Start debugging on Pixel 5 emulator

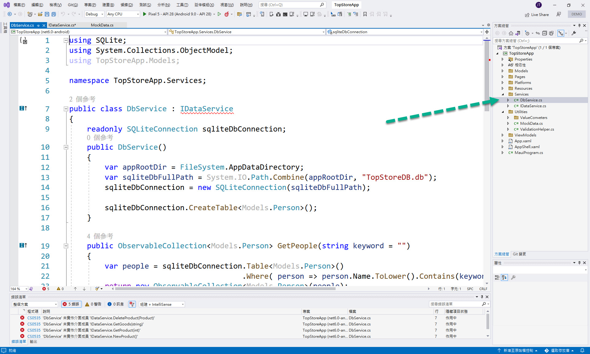pyautogui.click(x=144, y=14)
